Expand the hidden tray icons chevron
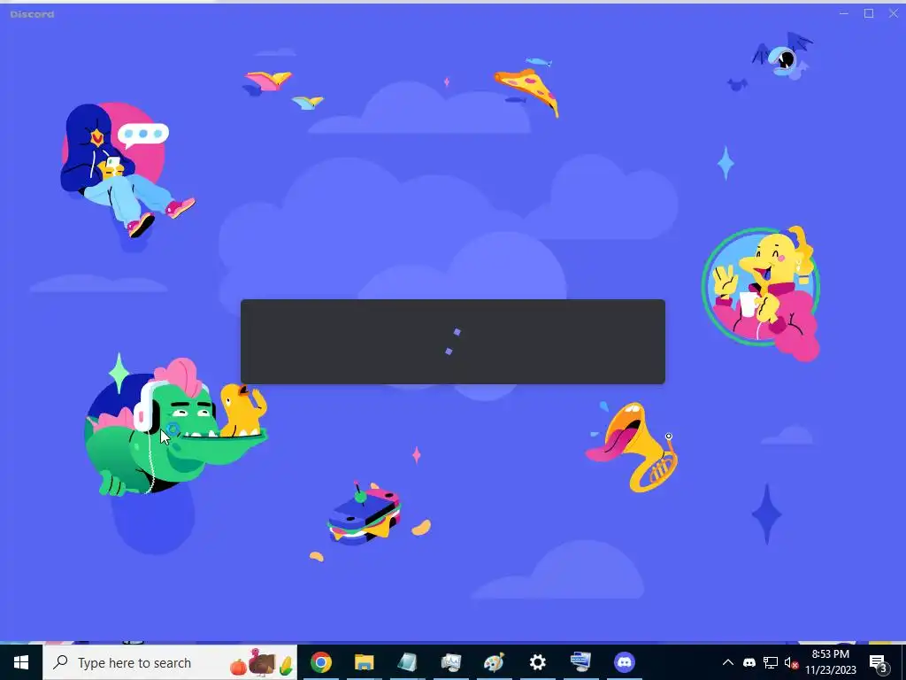This screenshot has width=906, height=680. [x=728, y=662]
